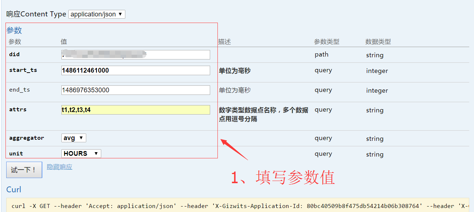
Task: Click the Curl section heading
Action: [14, 189]
